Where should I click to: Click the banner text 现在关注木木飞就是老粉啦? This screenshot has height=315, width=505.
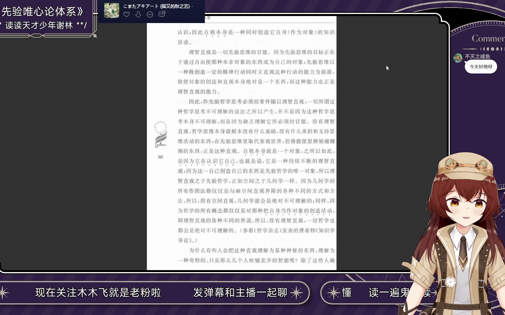(98, 293)
